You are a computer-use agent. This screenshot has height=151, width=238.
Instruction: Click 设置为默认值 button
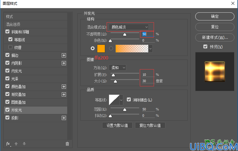click(x=117, y=125)
